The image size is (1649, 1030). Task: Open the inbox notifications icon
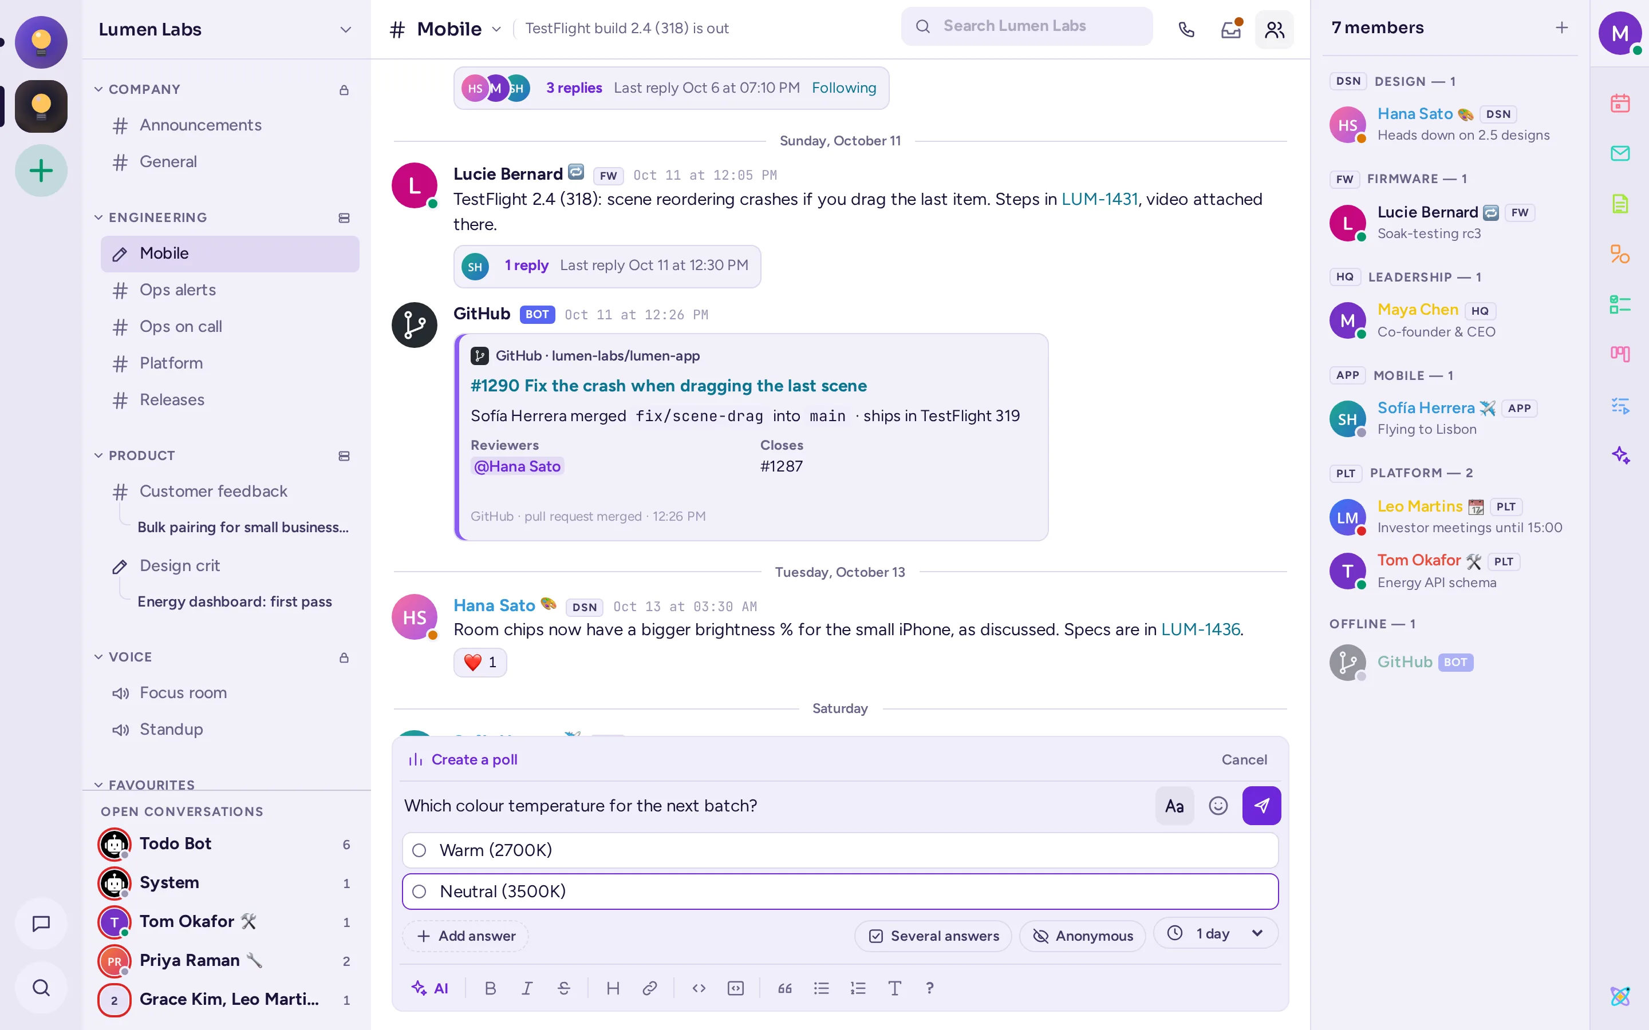click(x=1230, y=29)
